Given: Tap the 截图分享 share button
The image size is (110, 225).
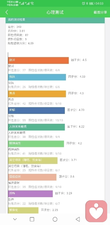Looking at the screenshot, I should pyautogui.click(x=100, y=12).
